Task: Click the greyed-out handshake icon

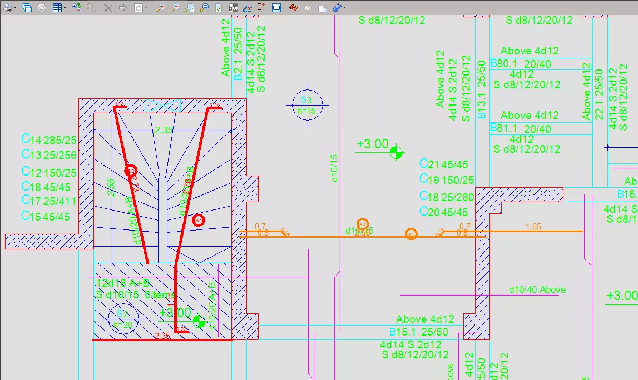Action: click(x=308, y=8)
